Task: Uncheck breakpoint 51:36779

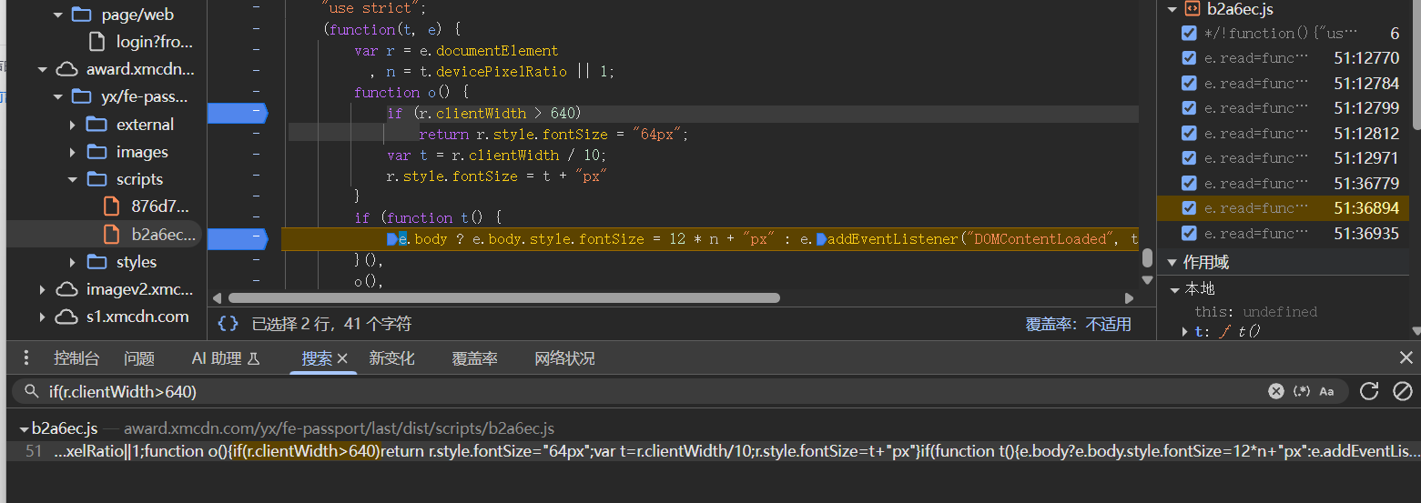Action: click(x=1189, y=184)
